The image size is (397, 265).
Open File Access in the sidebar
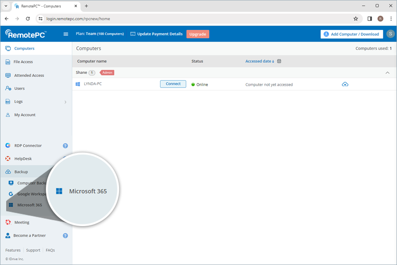23,62
